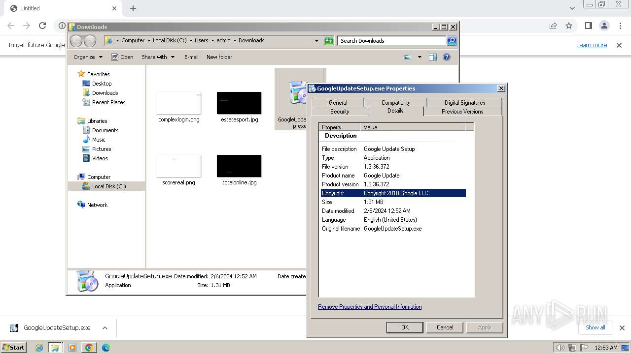This screenshot has width=631, height=354.
Task: Click Cancel in Properties dialog
Action: [x=445, y=327]
